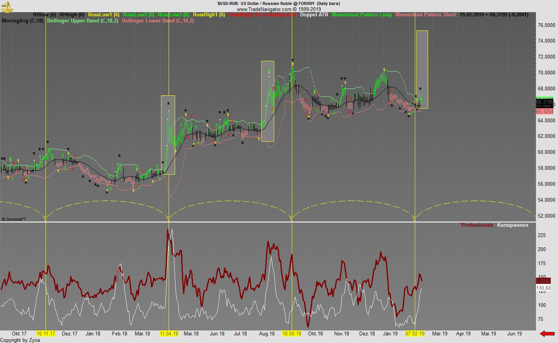Click the red left-pointing arrow icon
The width and height of the screenshot is (558, 343).
[x=547, y=334]
